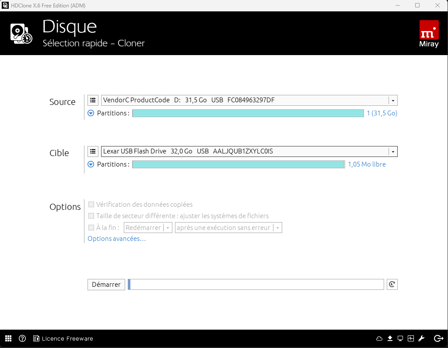Viewport: 448px width, 348px height.
Task: Click the eject upload icon
Action: click(x=390, y=338)
